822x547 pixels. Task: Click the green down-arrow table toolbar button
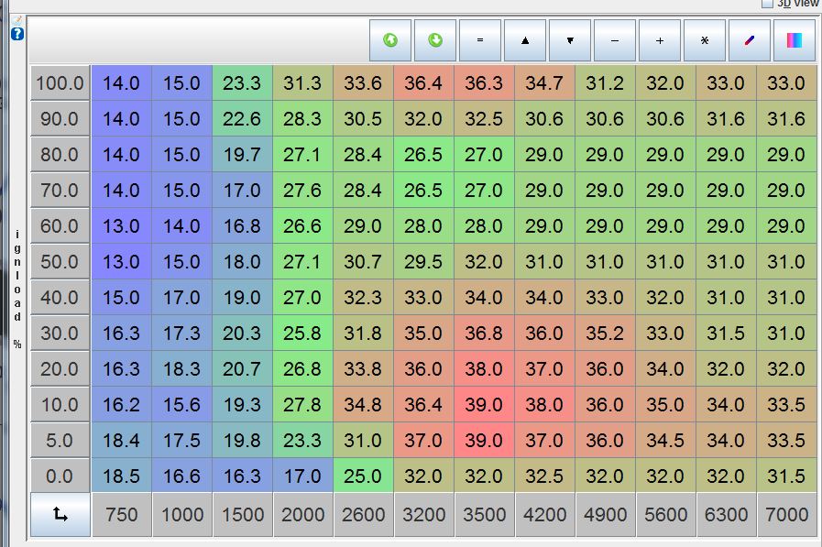(x=435, y=40)
